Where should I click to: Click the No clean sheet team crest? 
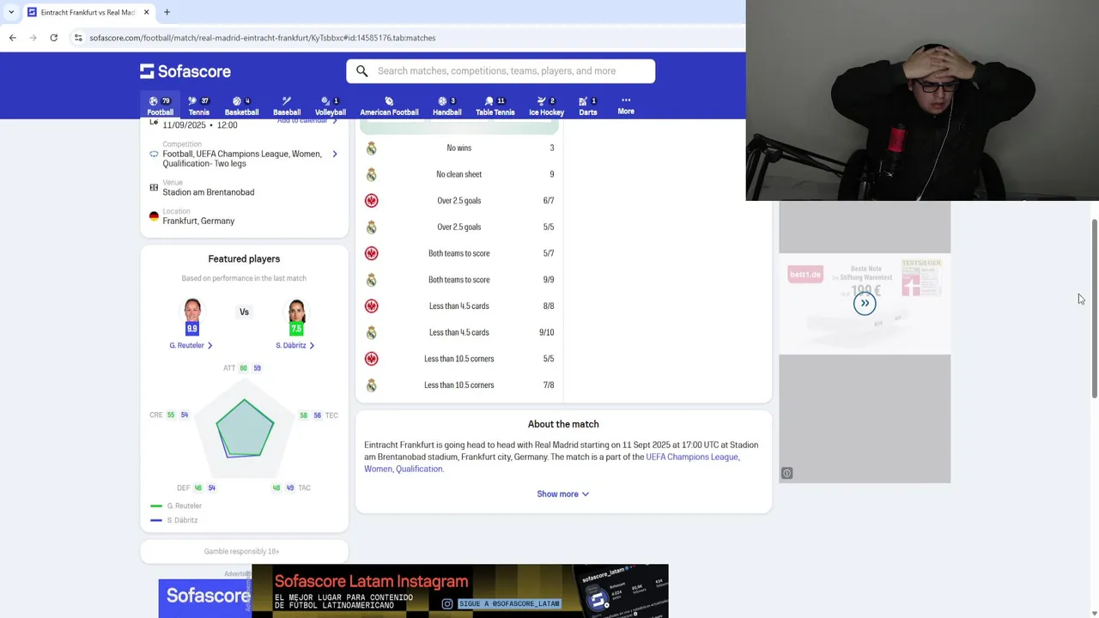click(x=372, y=174)
